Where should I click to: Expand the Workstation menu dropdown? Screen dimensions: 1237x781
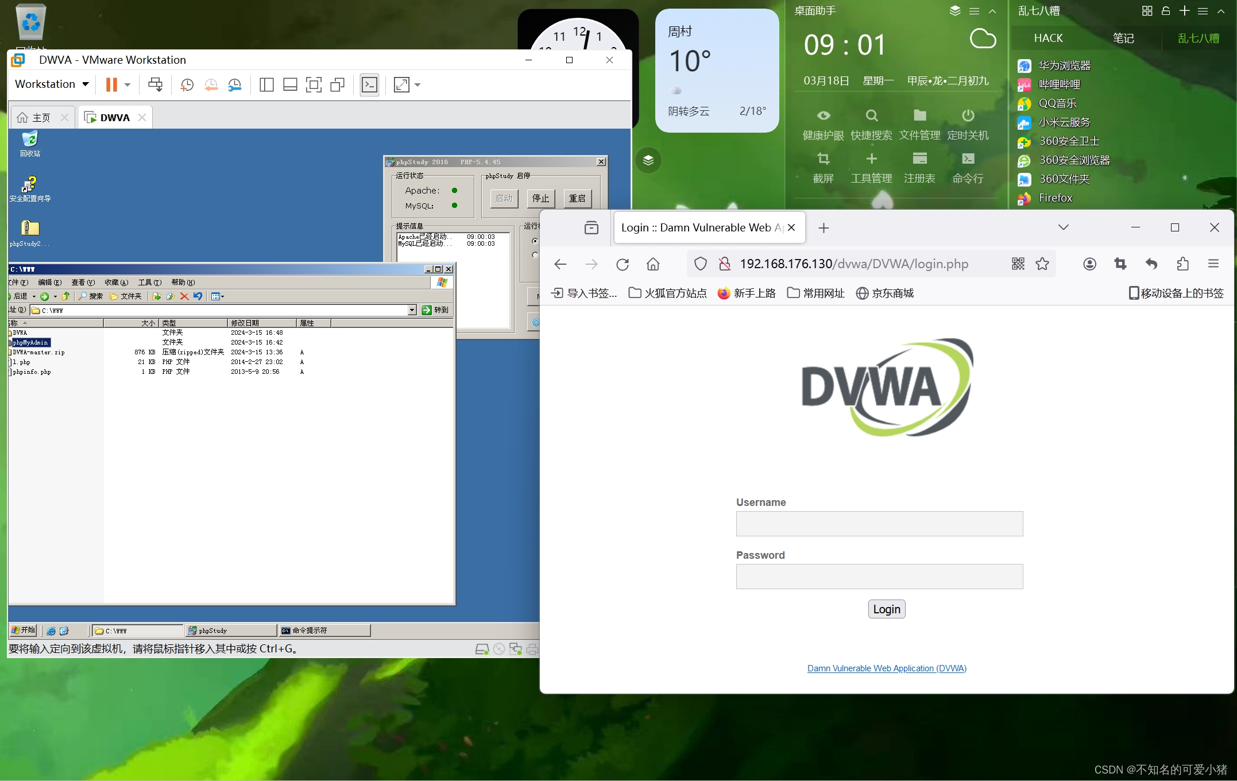[86, 84]
